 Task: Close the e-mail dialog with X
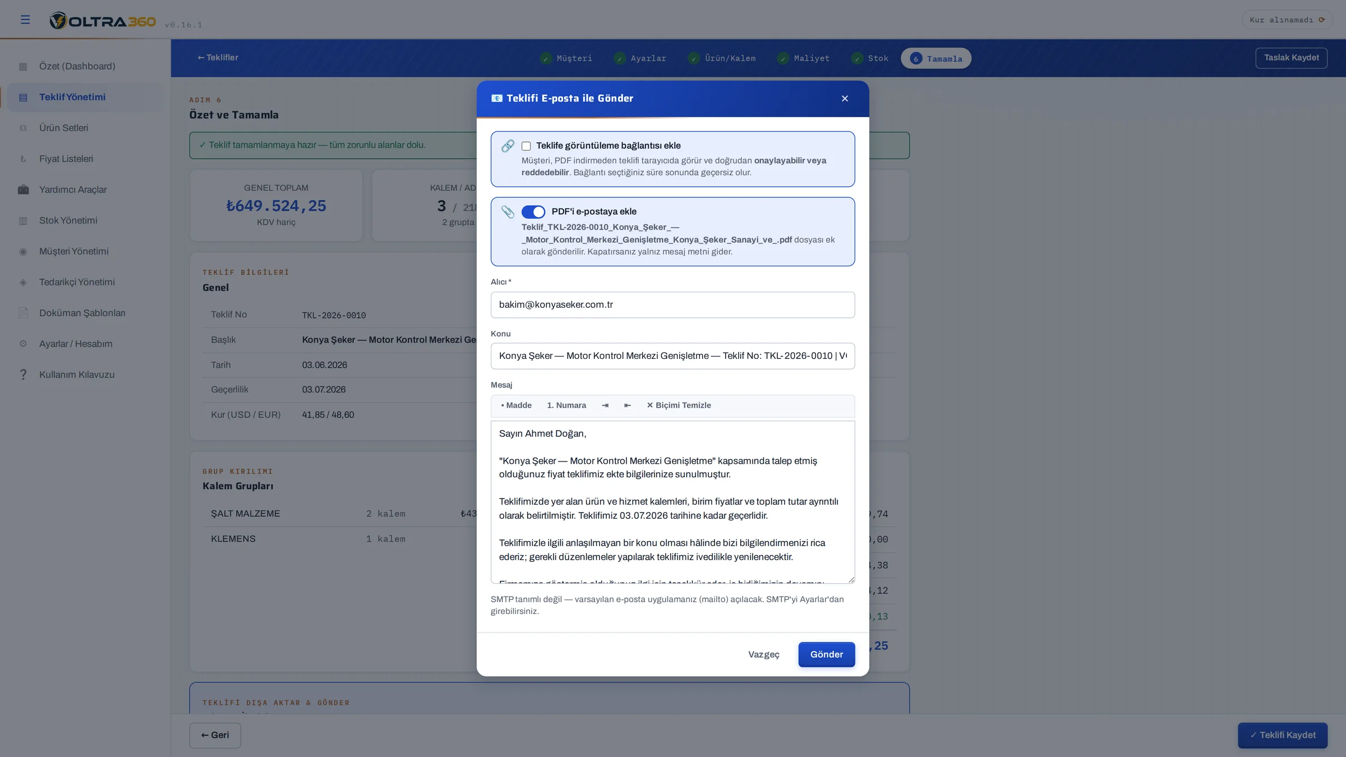pos(845,99)
